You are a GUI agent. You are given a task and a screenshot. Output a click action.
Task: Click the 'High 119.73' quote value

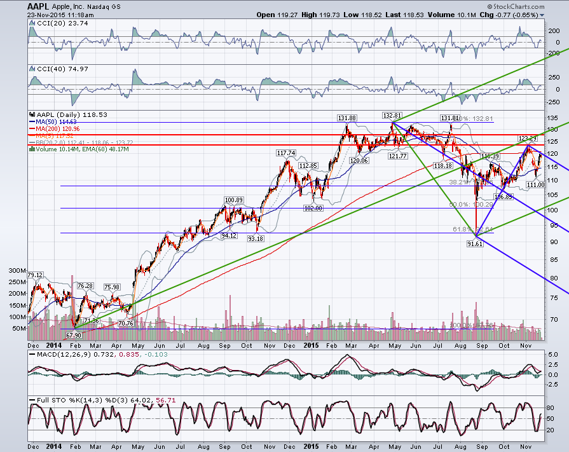[x=320, y=15]
